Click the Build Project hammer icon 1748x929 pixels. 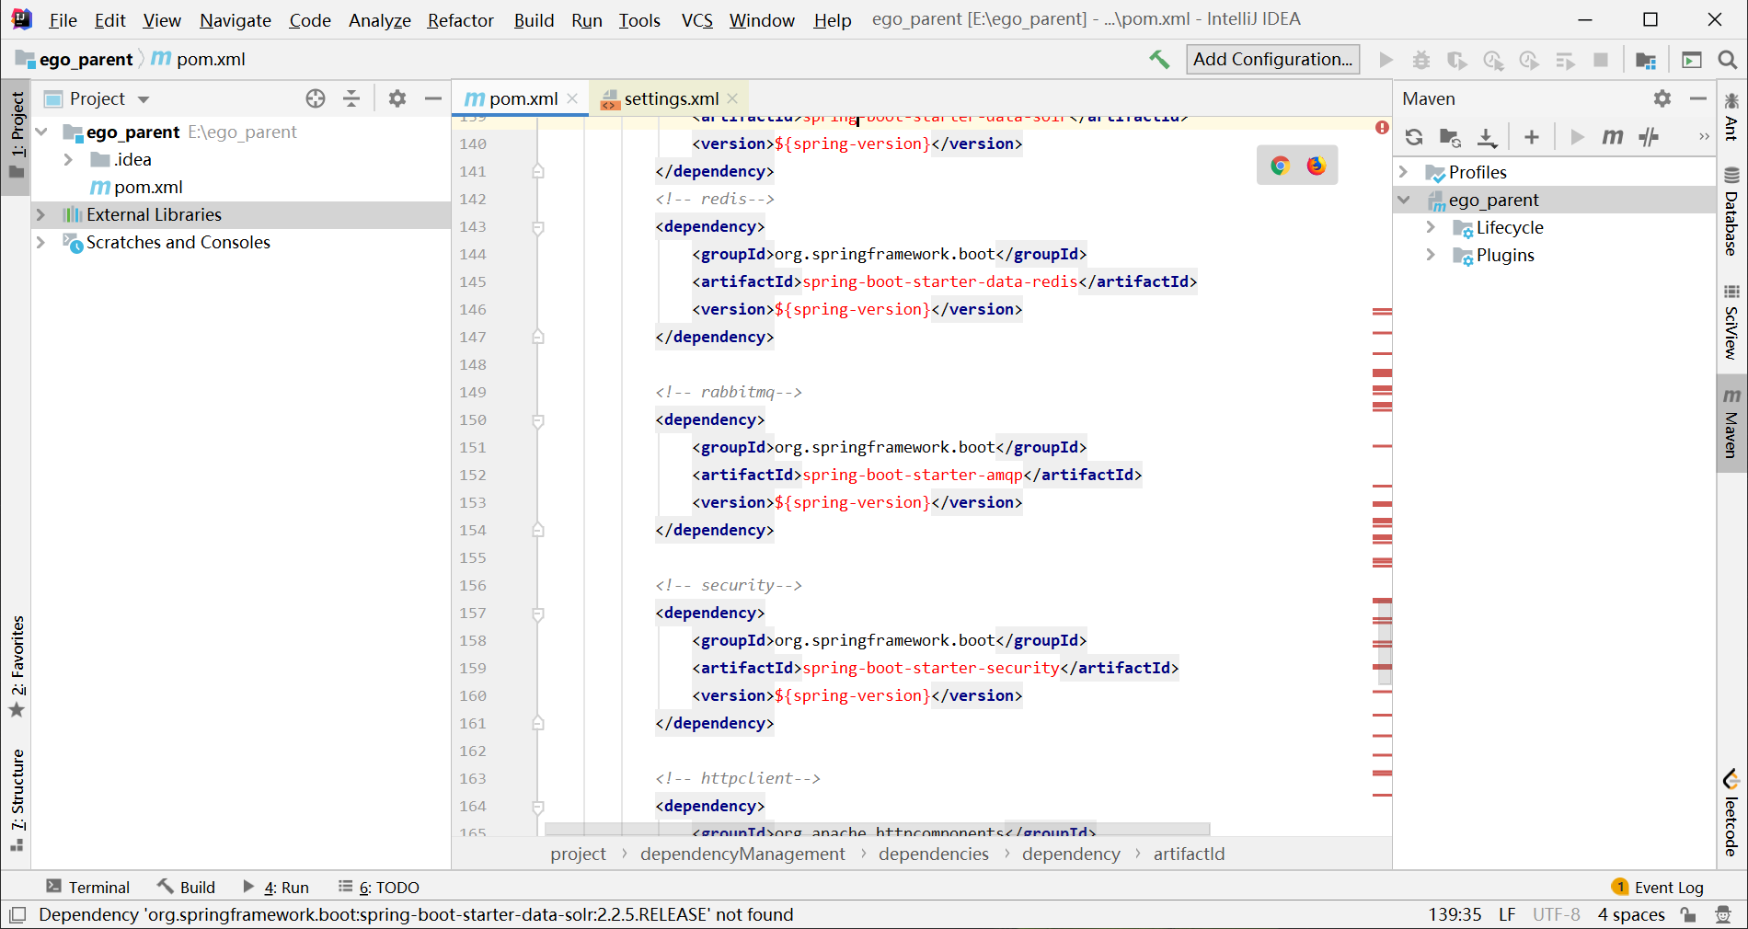click(1159, 60)
